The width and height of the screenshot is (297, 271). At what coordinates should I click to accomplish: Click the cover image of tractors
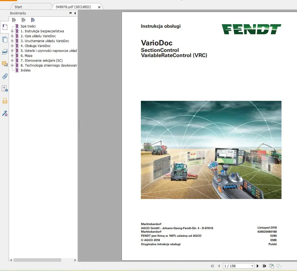211,150
